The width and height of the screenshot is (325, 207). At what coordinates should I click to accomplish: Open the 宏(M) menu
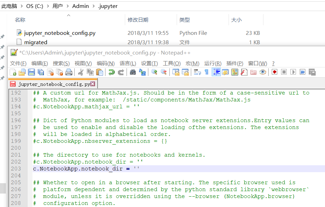coord(192,63)
